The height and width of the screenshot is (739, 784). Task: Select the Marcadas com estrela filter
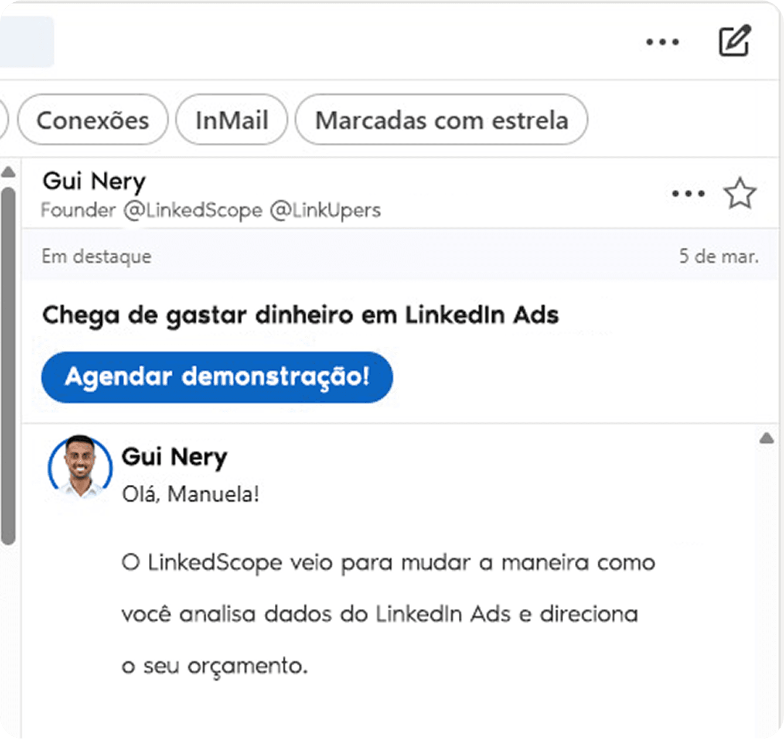441,120
